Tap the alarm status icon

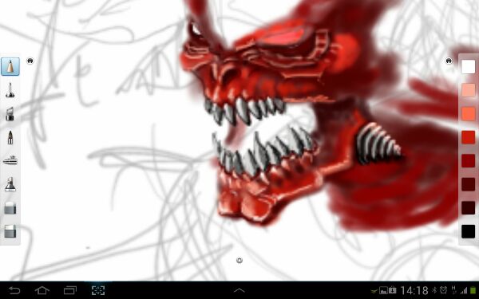(443, 290)
